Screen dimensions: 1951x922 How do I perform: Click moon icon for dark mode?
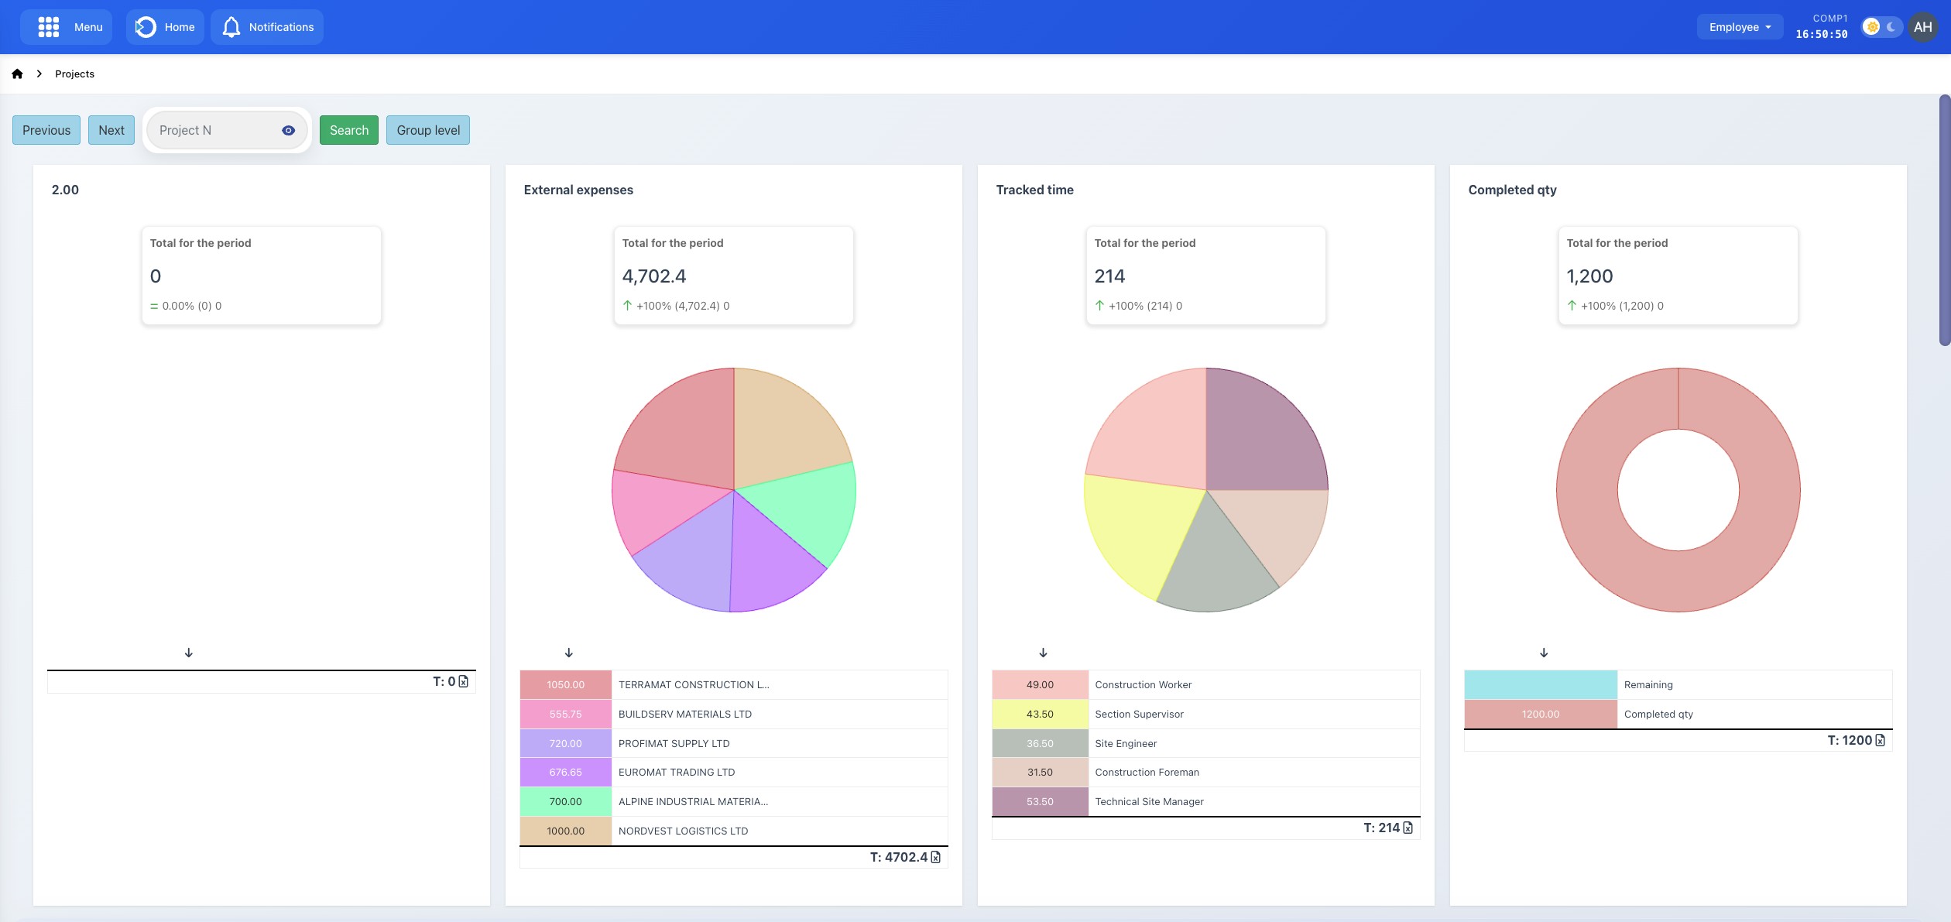1891,27
